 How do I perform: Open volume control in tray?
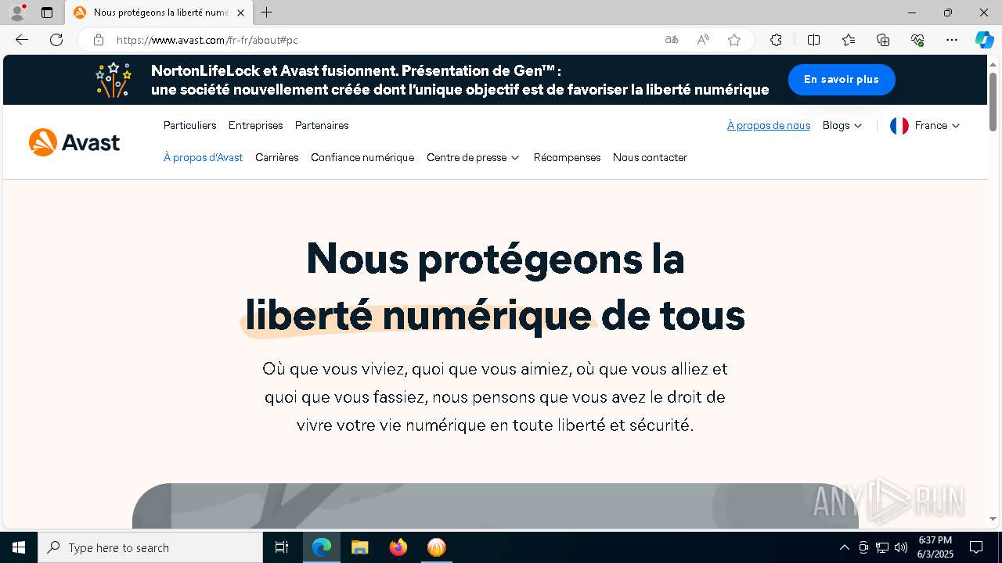coord(901,547)
